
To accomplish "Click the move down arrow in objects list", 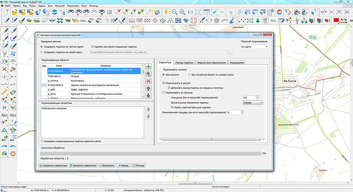I will pos(148,95).
